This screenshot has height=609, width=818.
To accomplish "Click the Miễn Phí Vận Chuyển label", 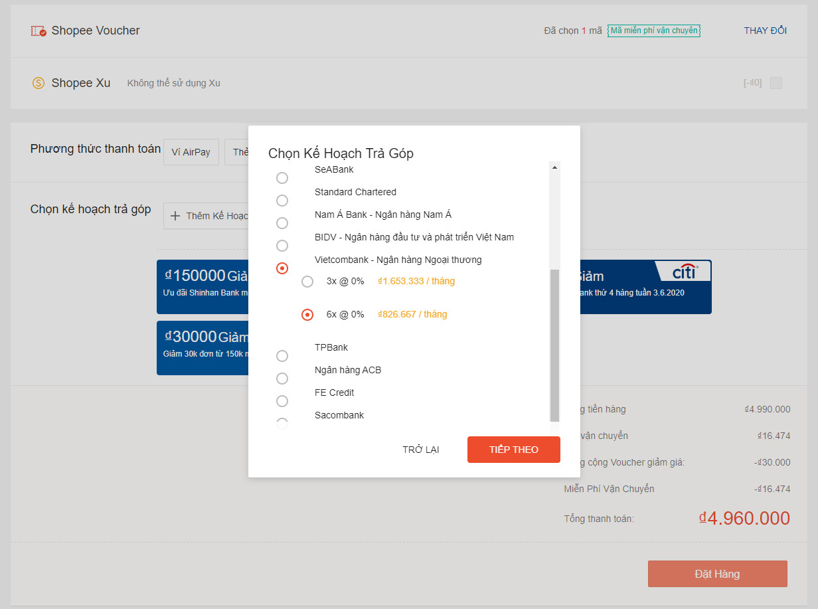I will tap(610, 489).
